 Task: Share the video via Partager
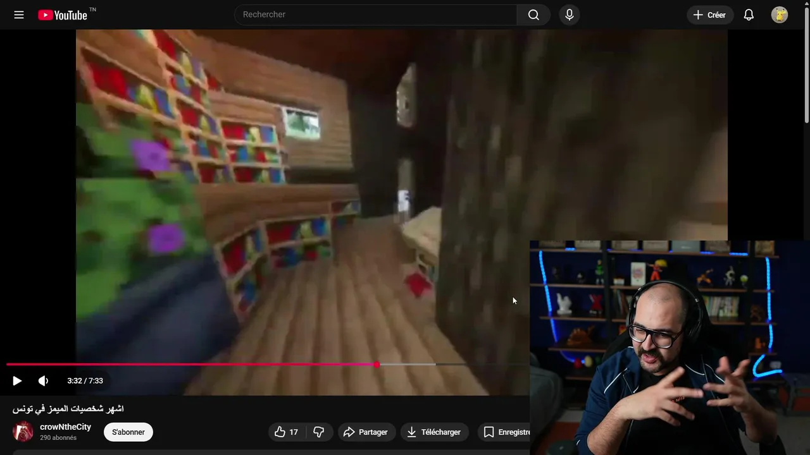[x=366, y=432]
